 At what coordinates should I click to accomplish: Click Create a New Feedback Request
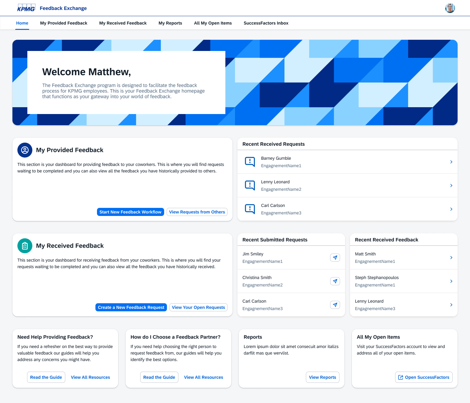(131, 307)
